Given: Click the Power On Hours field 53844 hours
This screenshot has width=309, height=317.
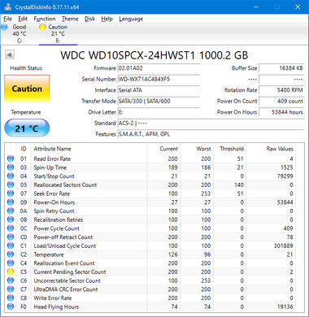Looking at the screenshot, I should pos(281,112).
